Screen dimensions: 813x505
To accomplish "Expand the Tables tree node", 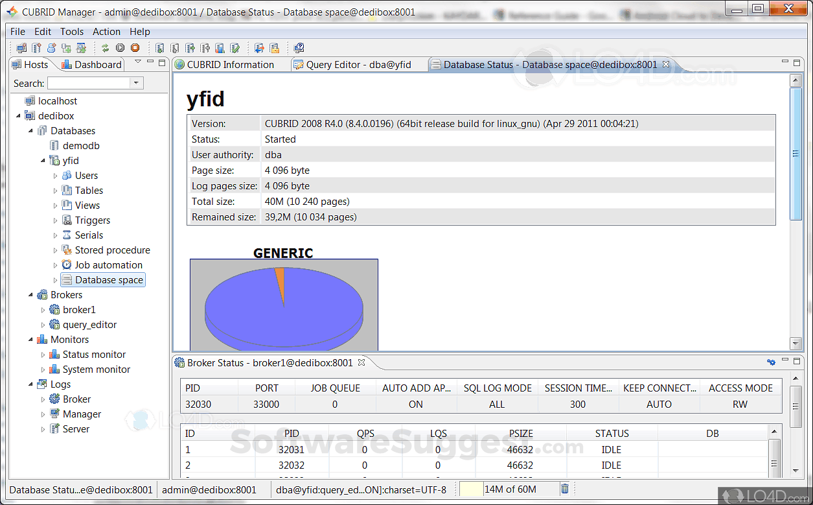I will point(55,191).
